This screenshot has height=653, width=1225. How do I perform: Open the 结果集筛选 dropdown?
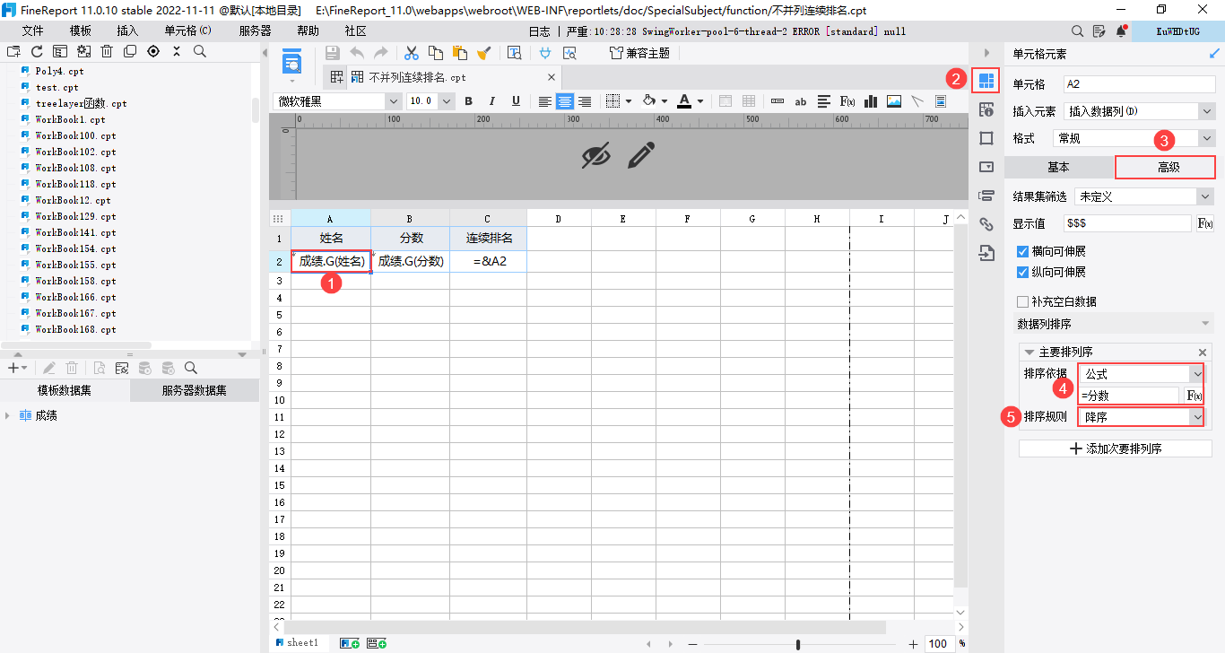pos(1144,196)
